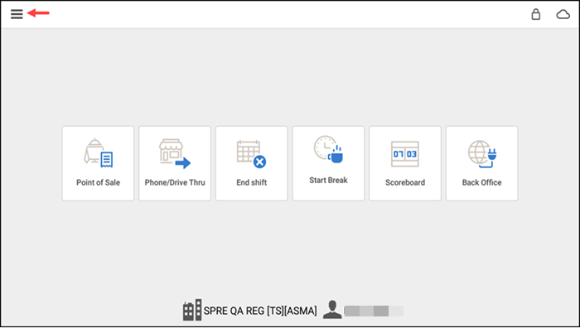The width and height of the screenshot is (580, 328).
Task: Open the Phone/Drive Thru tile
Action: (x=175, y=163)
